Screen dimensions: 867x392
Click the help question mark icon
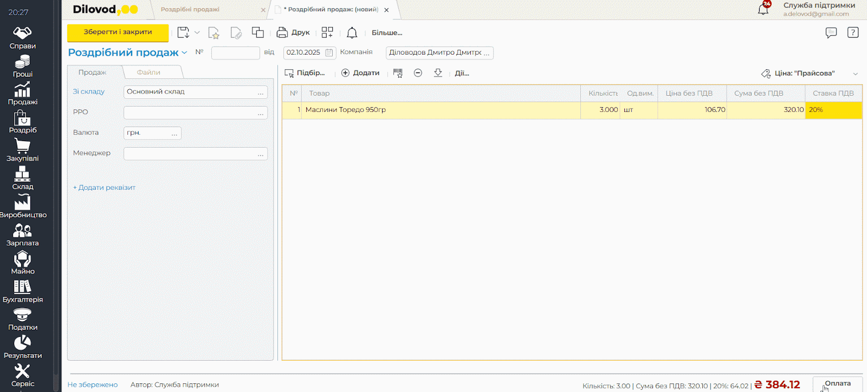coord(853,33)
